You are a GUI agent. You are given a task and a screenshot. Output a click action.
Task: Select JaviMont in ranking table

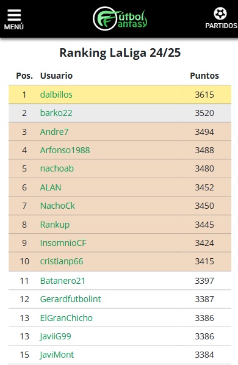[57, 355]
